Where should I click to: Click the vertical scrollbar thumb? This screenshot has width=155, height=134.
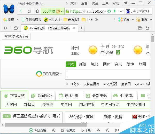pyautogui.click(x=152, y=39)
